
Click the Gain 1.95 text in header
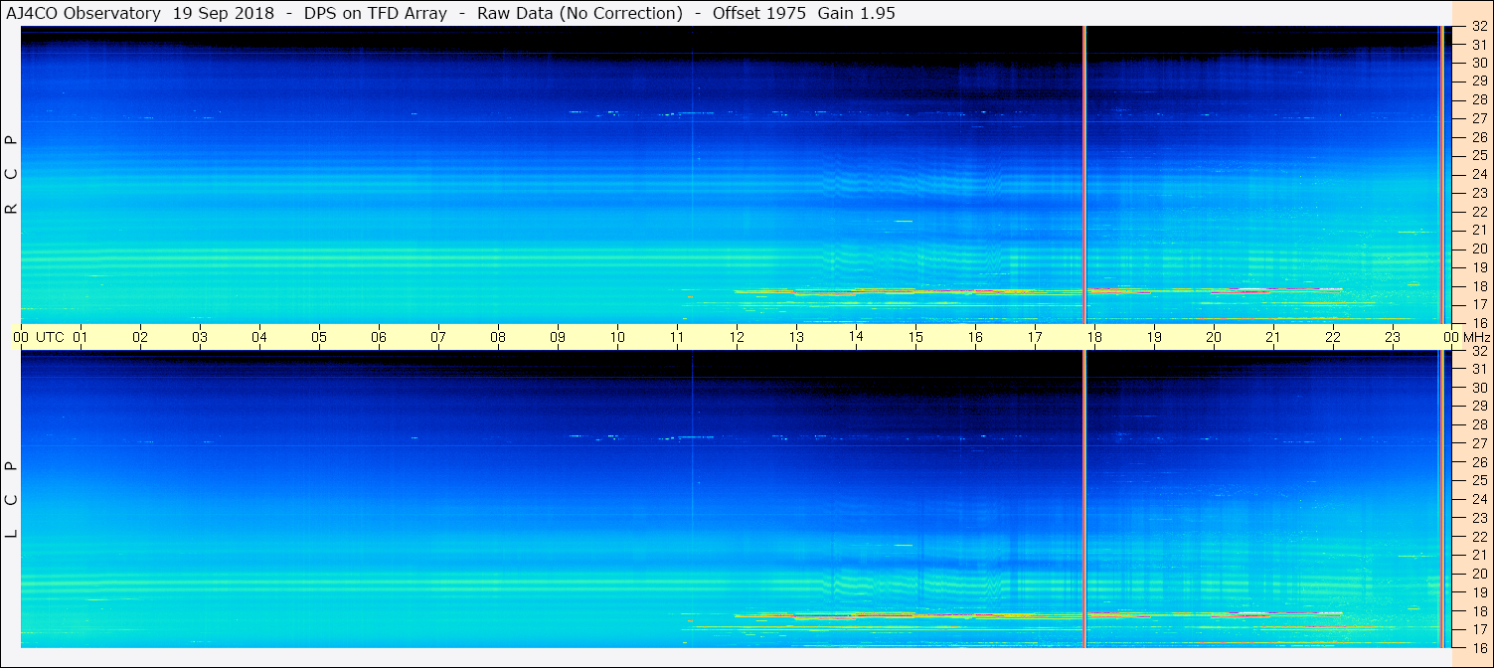coord(853,13)
